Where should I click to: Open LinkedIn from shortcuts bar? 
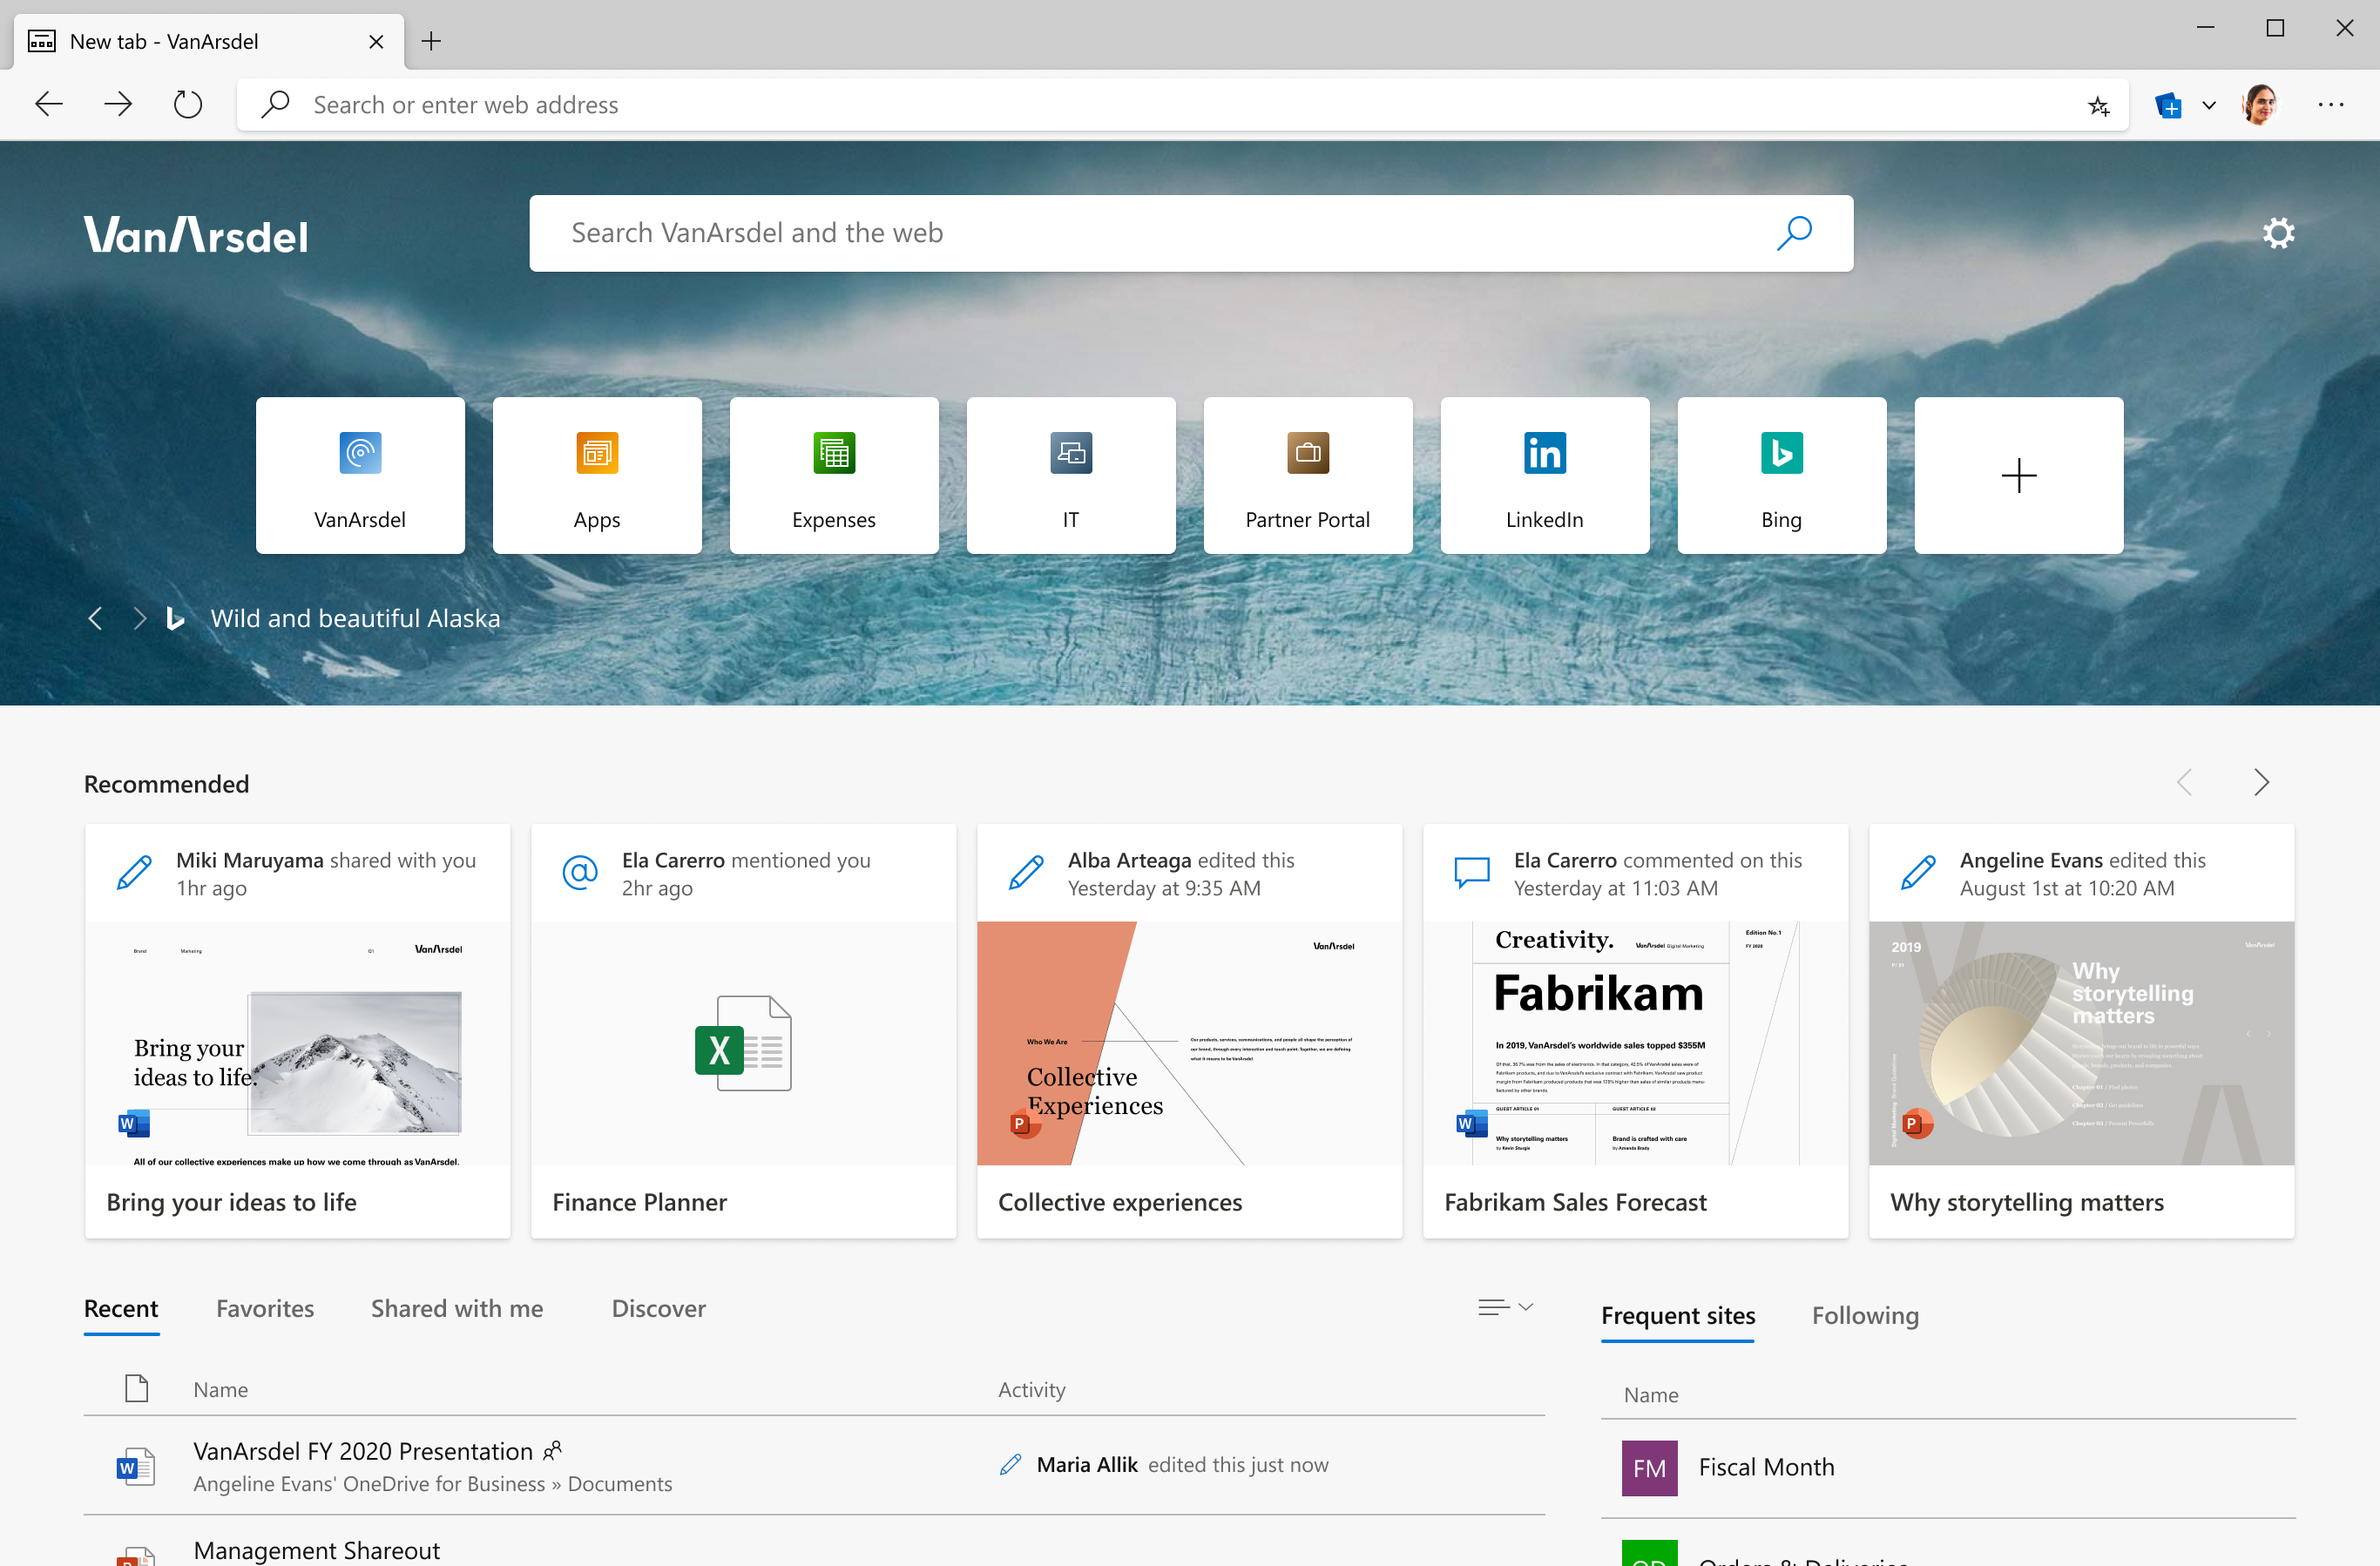click(1545, 474)
